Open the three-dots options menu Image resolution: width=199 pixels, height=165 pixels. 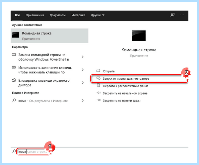182,15
